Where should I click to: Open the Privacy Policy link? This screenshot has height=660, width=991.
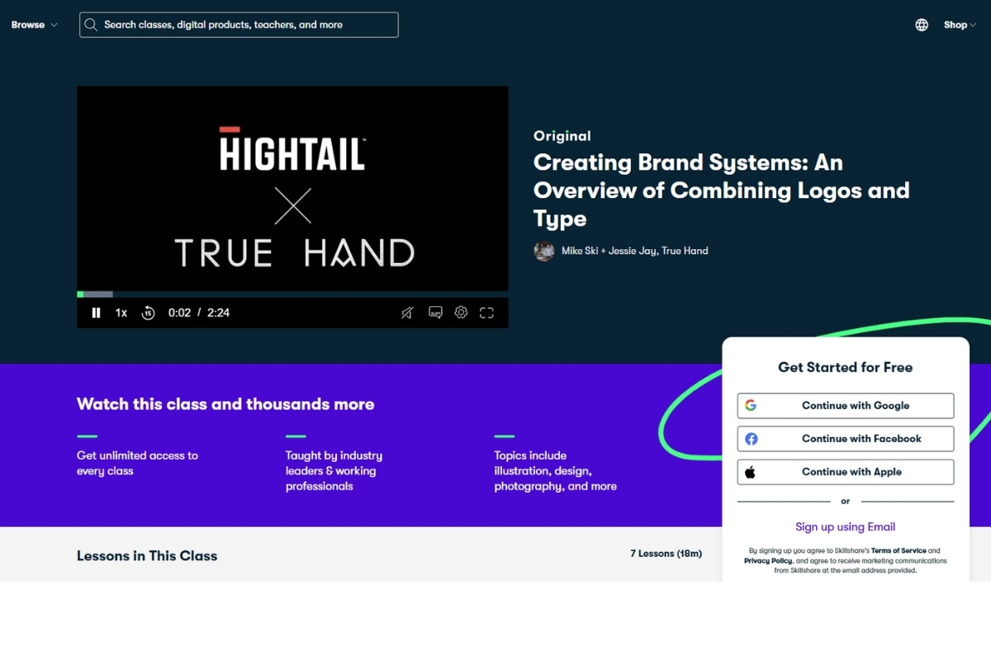[x=768, y=560]
